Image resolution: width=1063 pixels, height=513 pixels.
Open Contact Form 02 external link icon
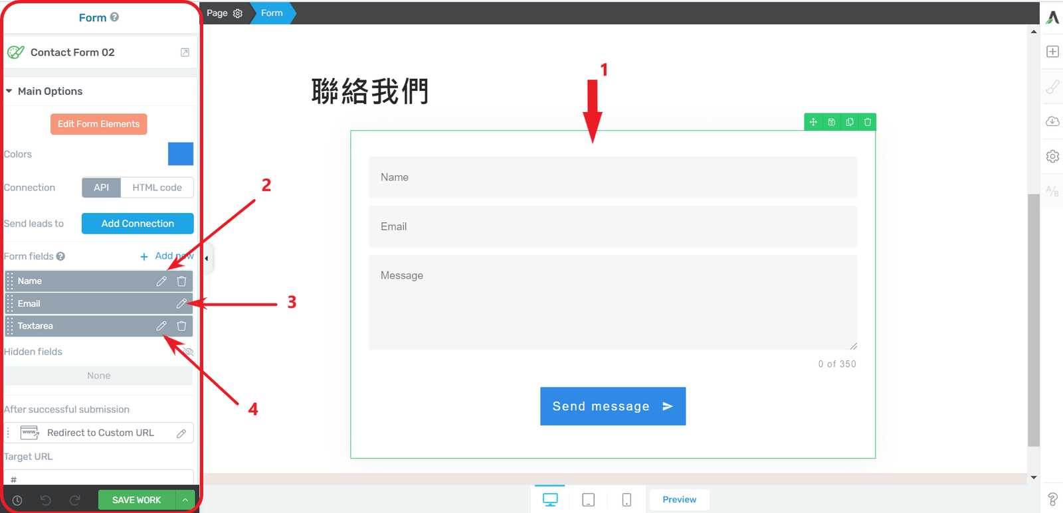click(x=185, y=52)
